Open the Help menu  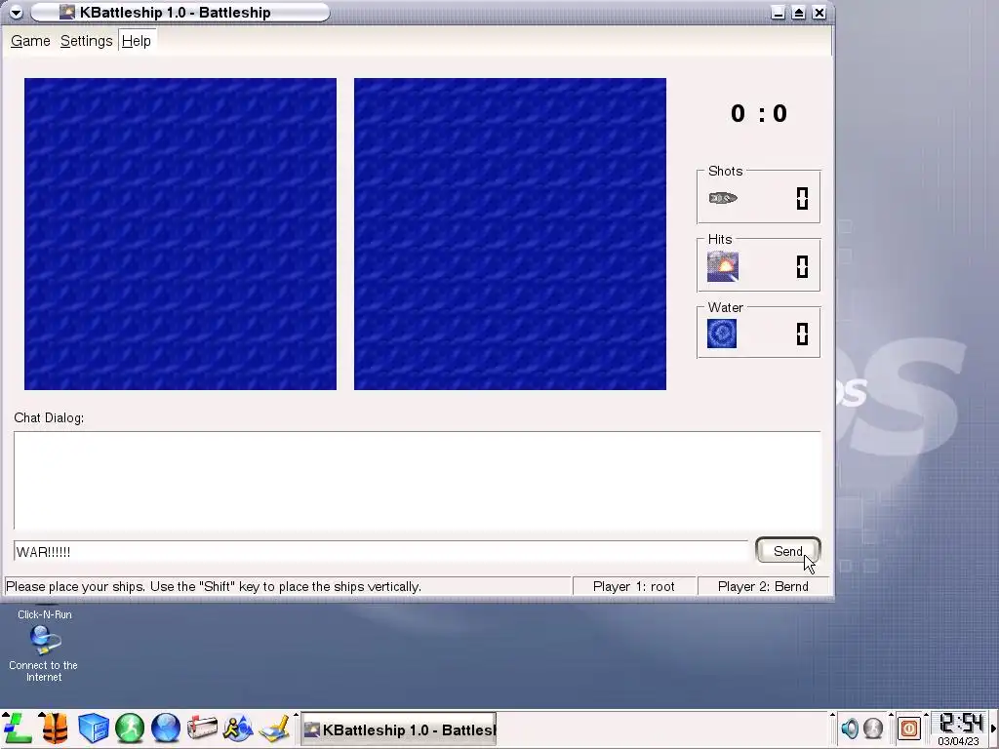(x=137, y=41)
